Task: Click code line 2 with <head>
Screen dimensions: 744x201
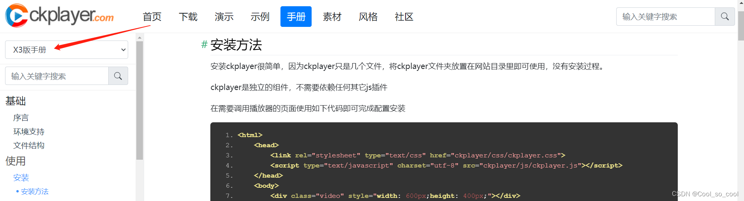Action: coord(266,145)
